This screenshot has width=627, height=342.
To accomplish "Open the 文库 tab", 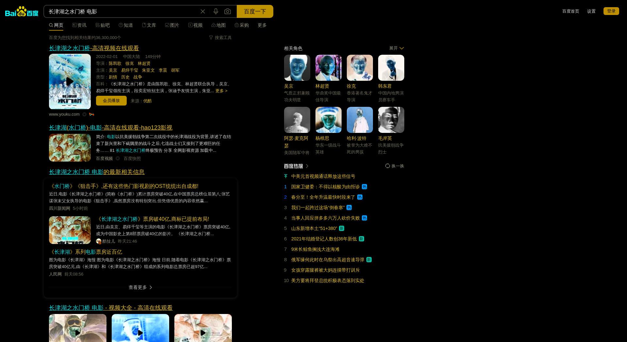I will point(149,25).
